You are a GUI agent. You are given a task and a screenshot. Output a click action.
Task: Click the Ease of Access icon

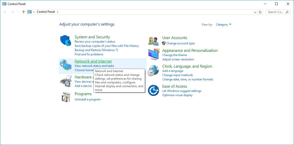click(x=154, y=90)
